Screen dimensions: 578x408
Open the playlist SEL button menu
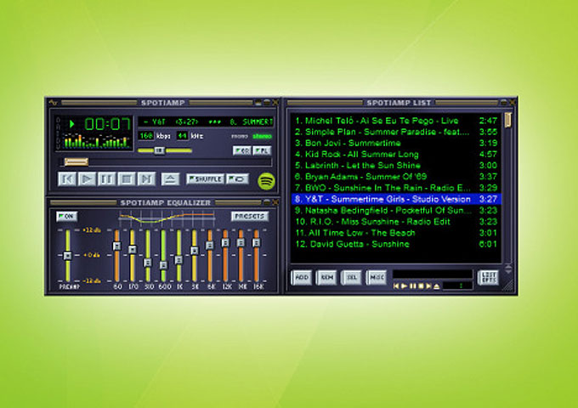[351, 278]
